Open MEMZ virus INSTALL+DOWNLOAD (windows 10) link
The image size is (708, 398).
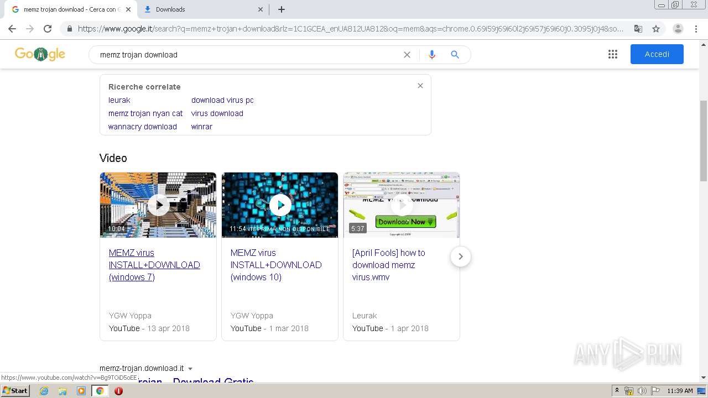point(276,265)
